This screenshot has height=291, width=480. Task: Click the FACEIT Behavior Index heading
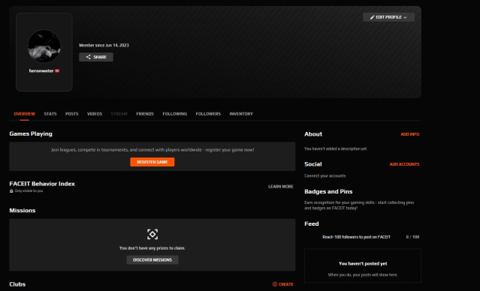click(42, 184)
